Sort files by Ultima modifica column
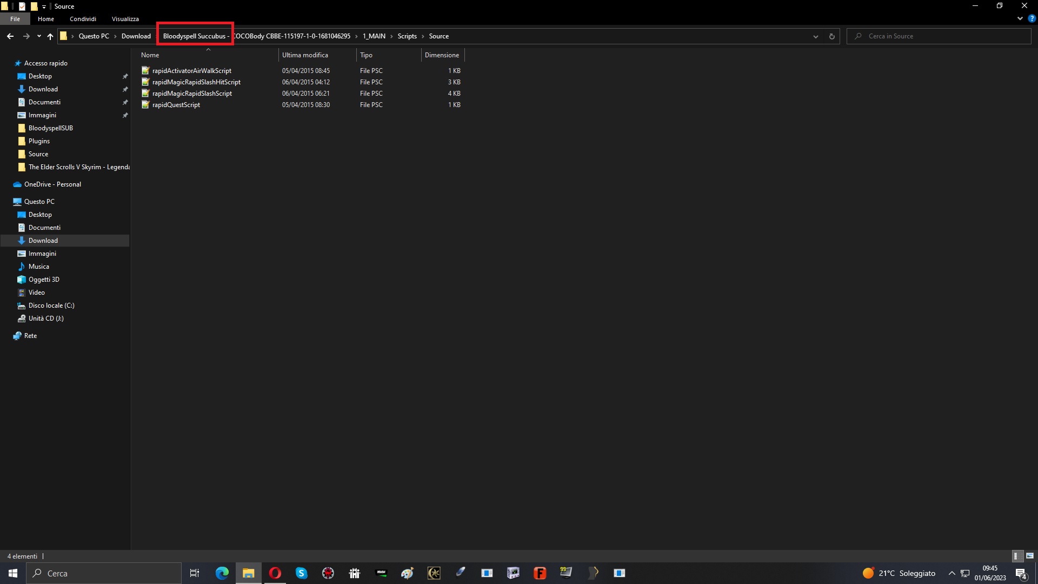 tap(317, 55)
